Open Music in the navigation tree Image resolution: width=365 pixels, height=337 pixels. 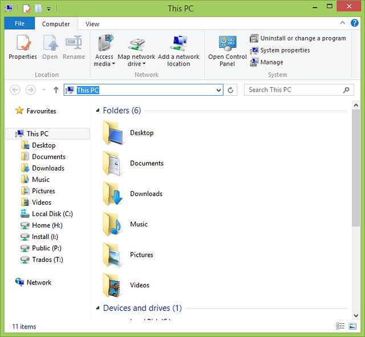click(x=35, y=180)
